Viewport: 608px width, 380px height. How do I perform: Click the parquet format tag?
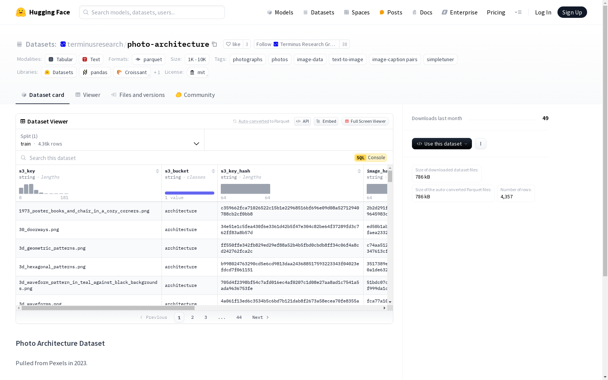point(149,59)
